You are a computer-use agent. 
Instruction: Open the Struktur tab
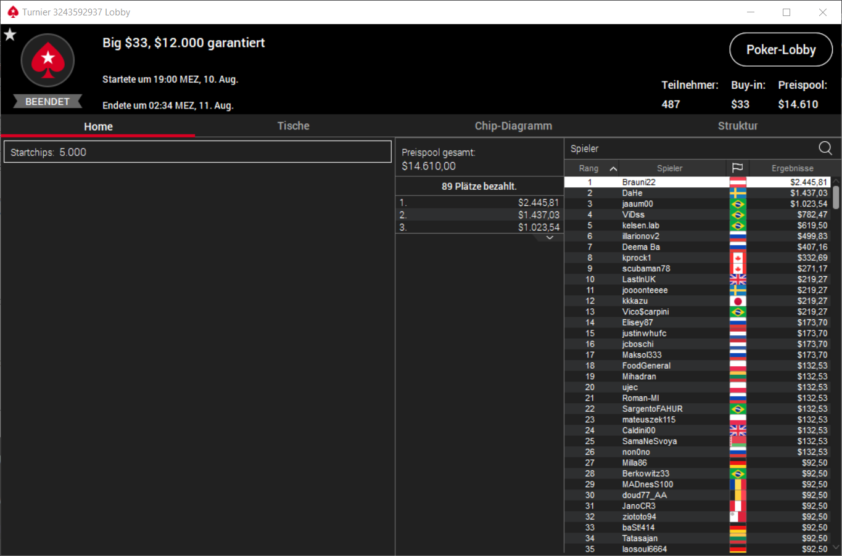click(x=737, y=126)
